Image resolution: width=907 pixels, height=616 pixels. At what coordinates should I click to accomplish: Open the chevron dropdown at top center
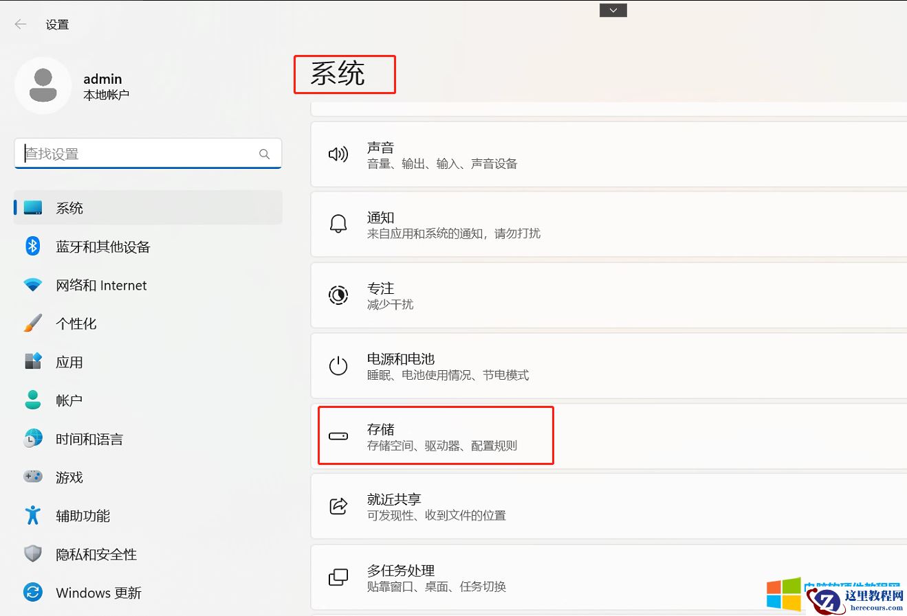pyautogui.click(x=612, y=10)
